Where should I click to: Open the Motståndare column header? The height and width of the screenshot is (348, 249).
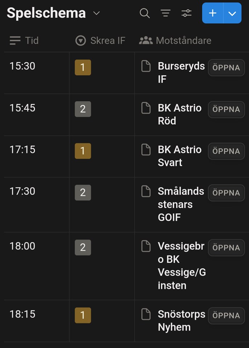point(175,41)
